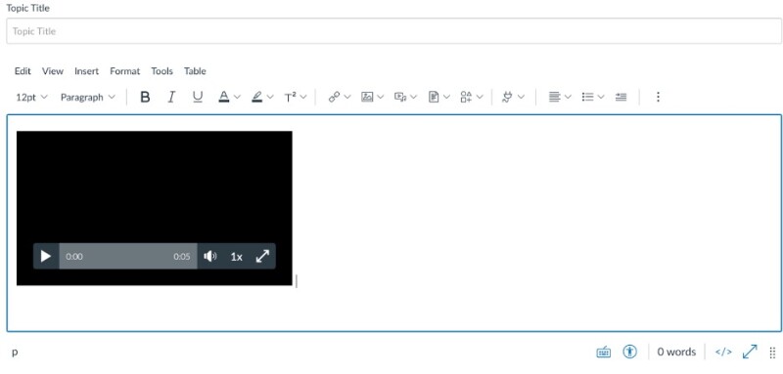Change the 1x playback speed

236,257
